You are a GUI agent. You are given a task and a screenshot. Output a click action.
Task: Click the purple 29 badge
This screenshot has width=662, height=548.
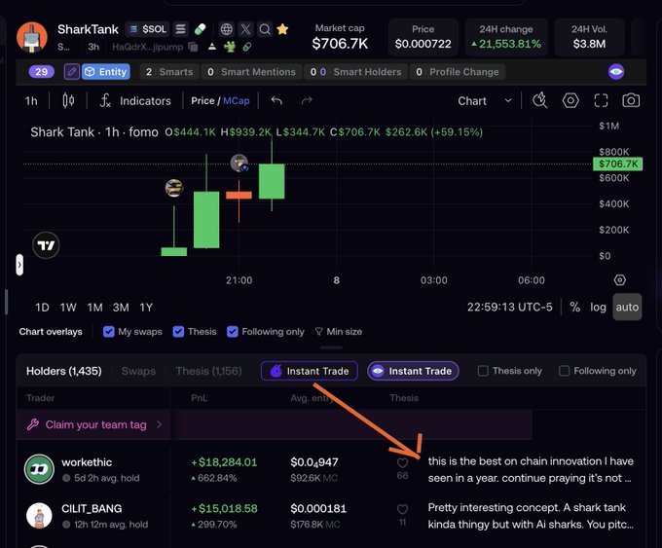click(x=41, y=72)
